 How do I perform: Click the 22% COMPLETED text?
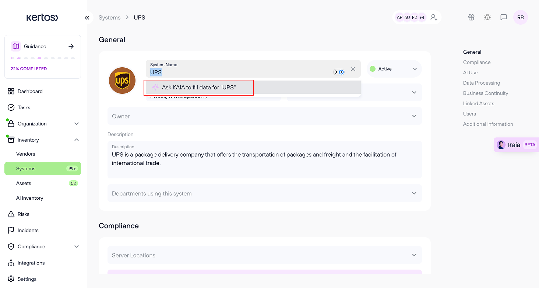point(29,69)
